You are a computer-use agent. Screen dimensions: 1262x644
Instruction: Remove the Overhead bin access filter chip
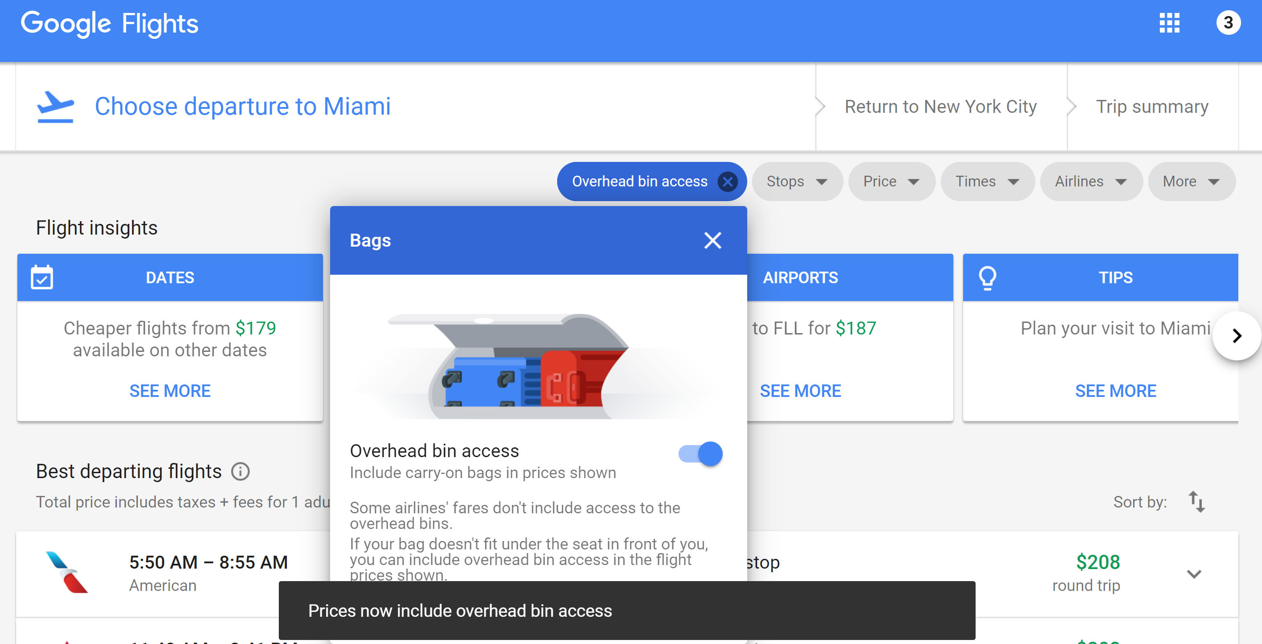[x=728, y=182]
